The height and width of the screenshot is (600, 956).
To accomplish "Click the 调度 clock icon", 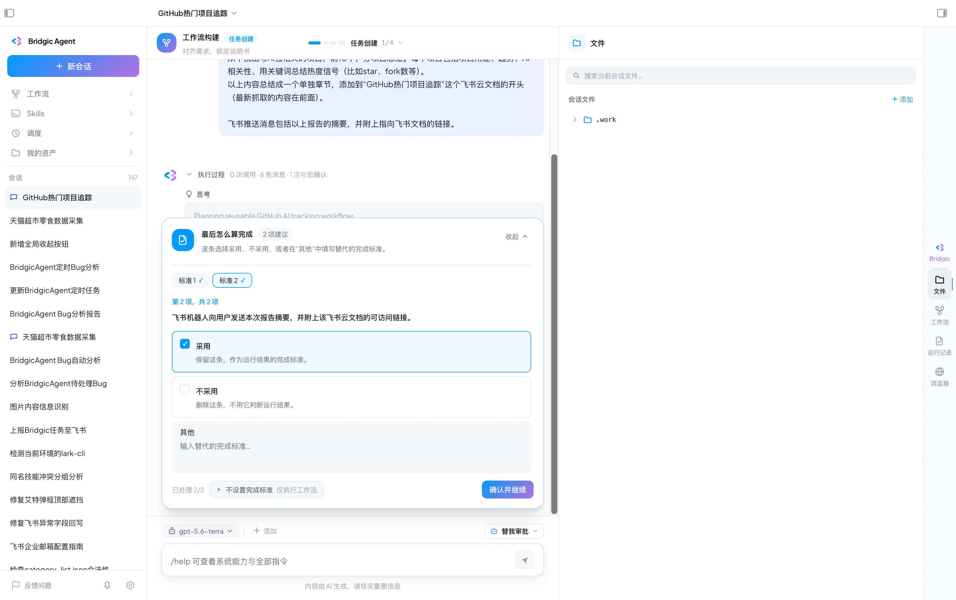I will pos(15,133).
